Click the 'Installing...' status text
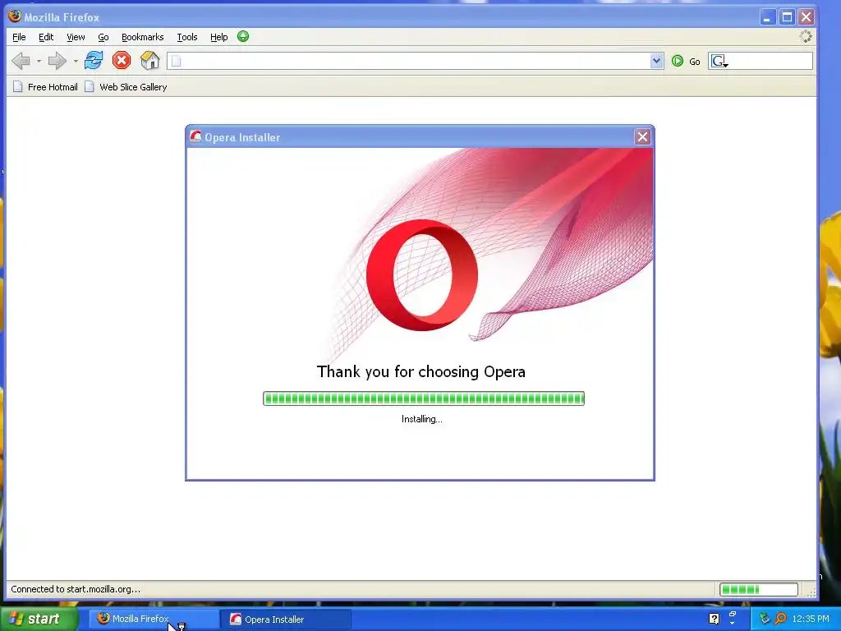 pyautogui.click(x=422, y=419)
